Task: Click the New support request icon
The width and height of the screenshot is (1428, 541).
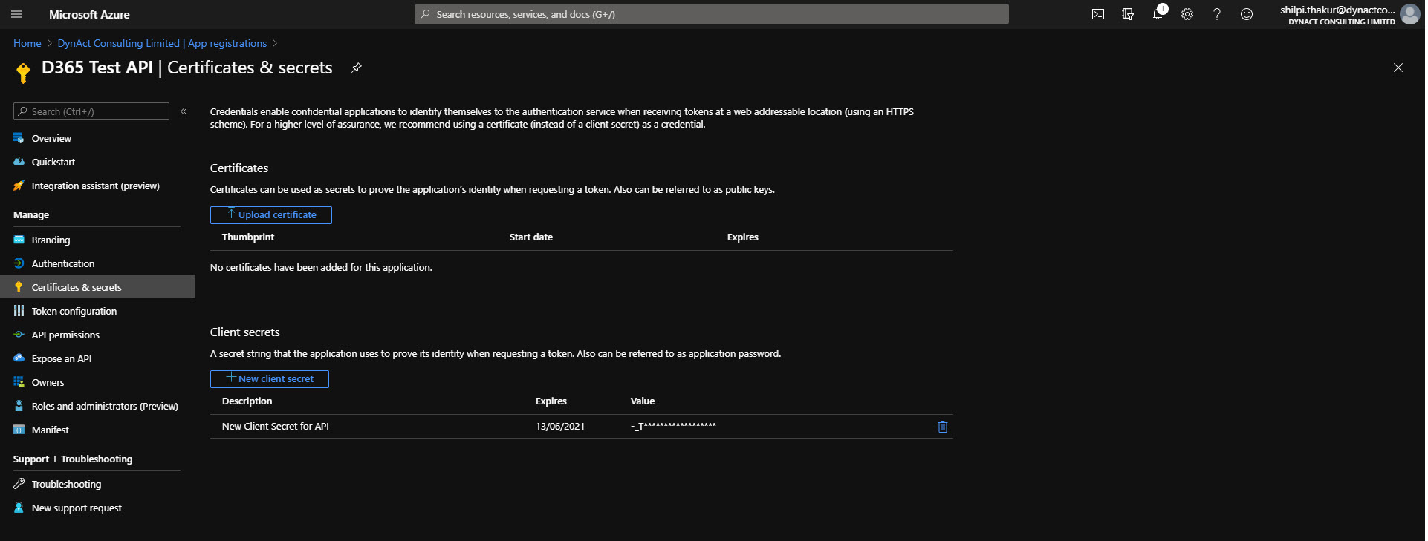Action: [x=19, y=508]
